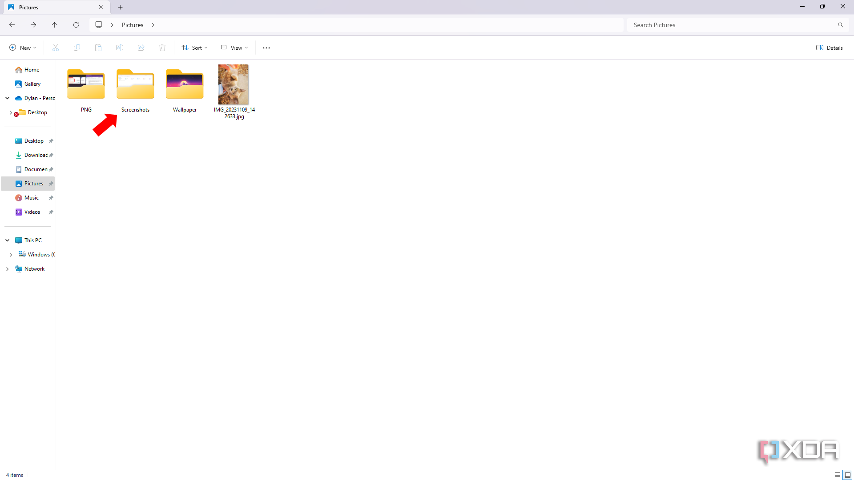Switch to list details view in status bar

[838, 475]
